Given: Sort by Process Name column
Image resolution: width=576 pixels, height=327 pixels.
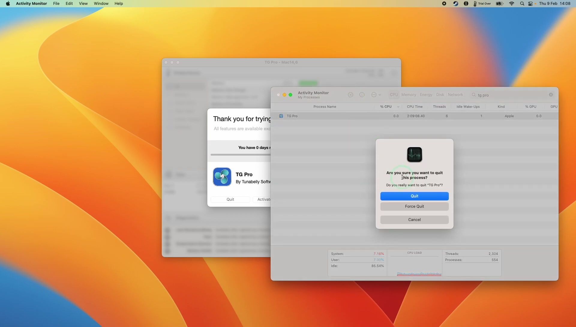Looking at the screenshot, I should pos(325,107).
